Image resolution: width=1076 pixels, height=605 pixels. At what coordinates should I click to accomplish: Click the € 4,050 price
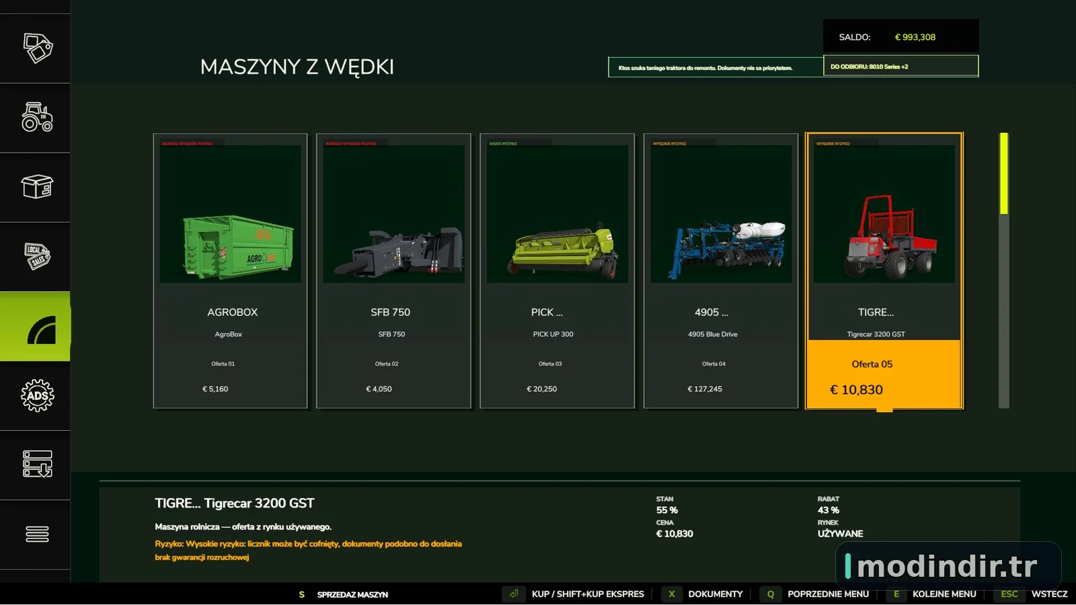pyautogui.click(x=379, y=389)
